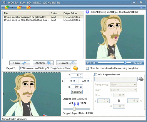Open 2 Settings button
147x122 pixels.
(43, 63)
